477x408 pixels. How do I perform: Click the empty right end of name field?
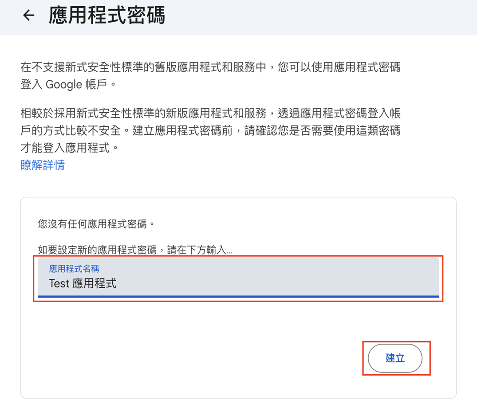point(399,279)
